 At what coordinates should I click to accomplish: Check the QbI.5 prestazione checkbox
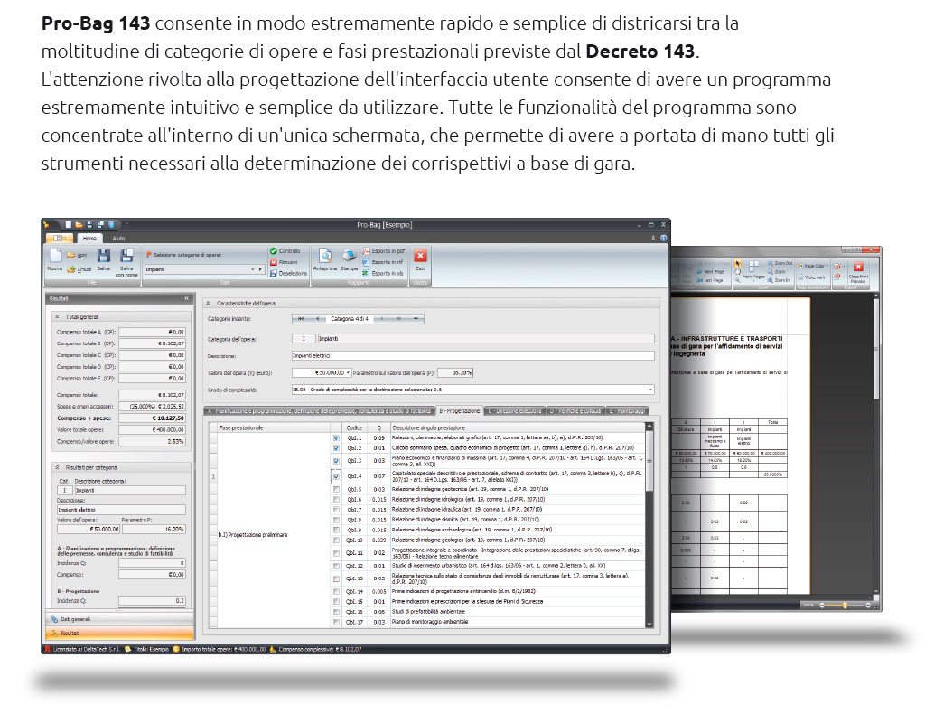pos(336,489)
